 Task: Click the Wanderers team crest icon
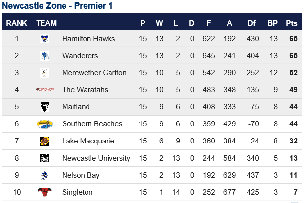44,56
